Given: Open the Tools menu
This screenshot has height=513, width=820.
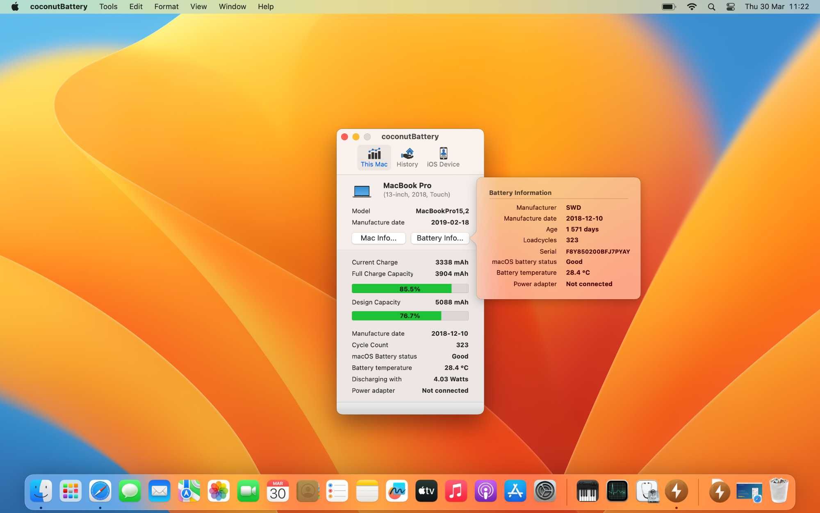Looking at the screenshot, I should [x=108, y=7].
